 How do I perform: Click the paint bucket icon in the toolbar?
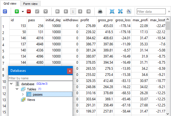(129, 11)
